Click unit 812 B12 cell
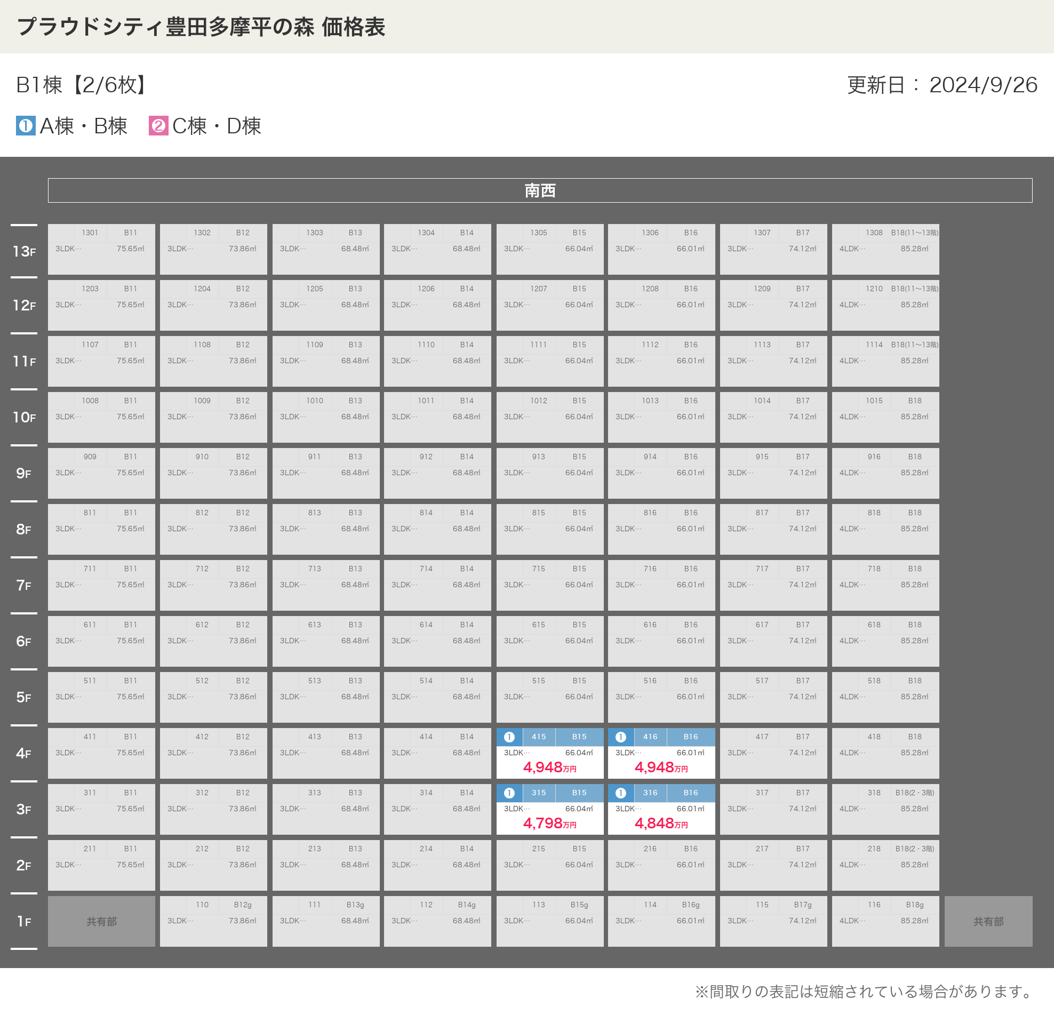Screen dimensions: 1054x1015 point(213,530)
